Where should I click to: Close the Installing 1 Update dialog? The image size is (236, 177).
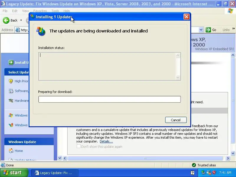coord(186,17)
